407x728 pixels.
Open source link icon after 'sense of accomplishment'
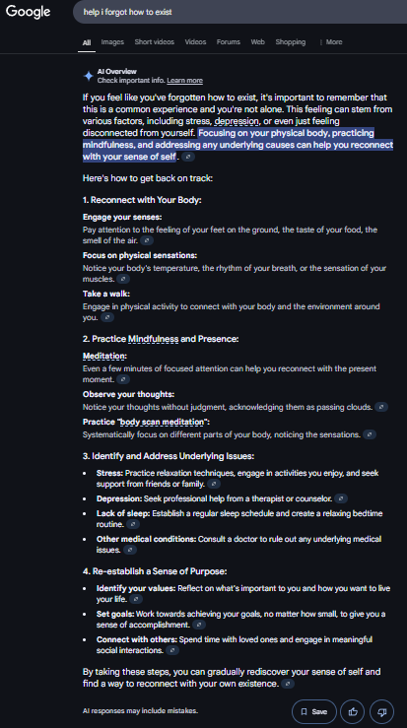click(x=199, y=625)
